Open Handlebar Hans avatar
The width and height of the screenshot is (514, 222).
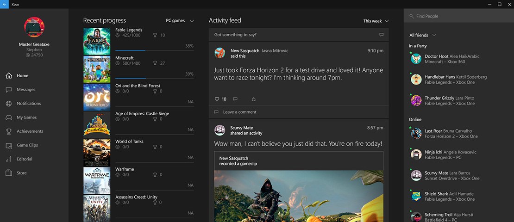(416, 79)
